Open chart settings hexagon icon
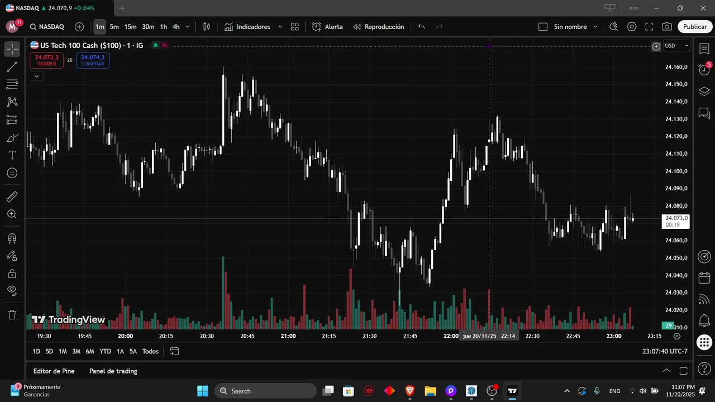This screenshot has width=715, height=402. pyautogui.click(x=632, y=27)
